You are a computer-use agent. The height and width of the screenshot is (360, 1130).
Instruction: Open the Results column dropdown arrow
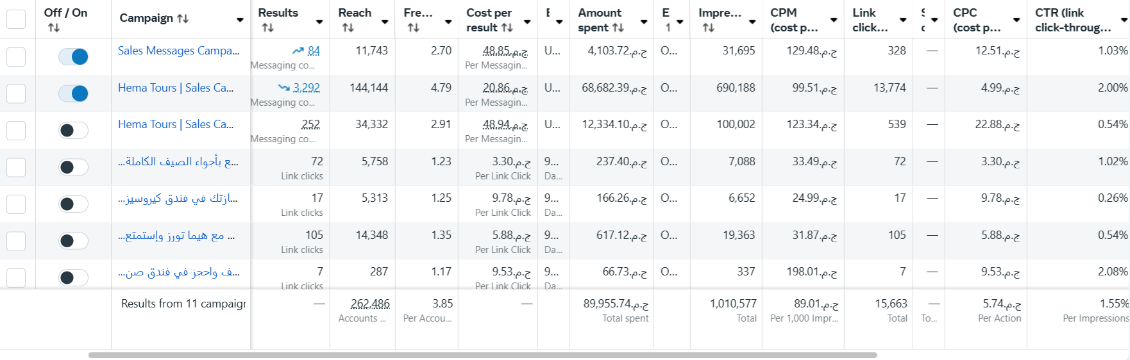[x=319, y=22]
